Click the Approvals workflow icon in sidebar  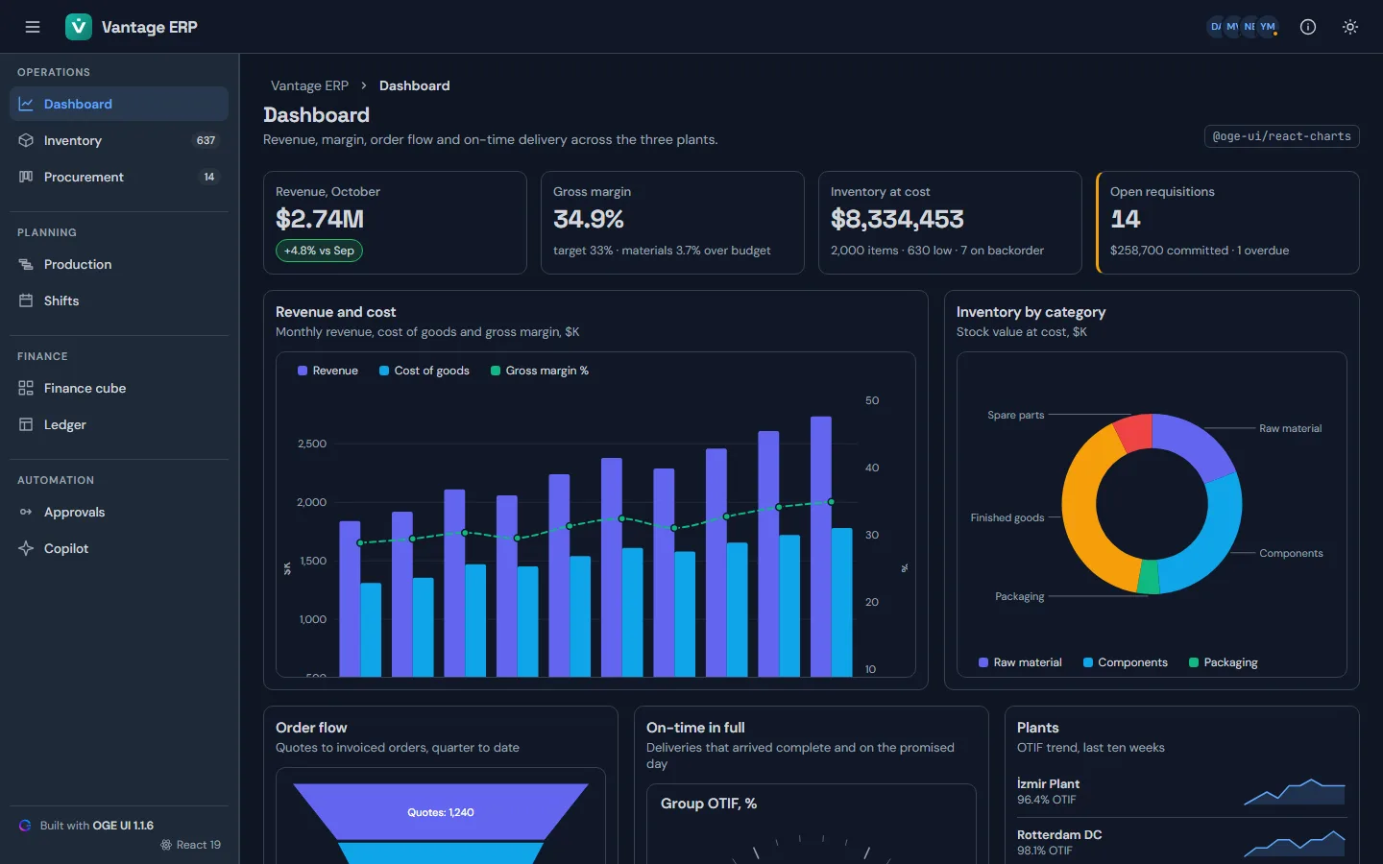[x=26, y=512]
